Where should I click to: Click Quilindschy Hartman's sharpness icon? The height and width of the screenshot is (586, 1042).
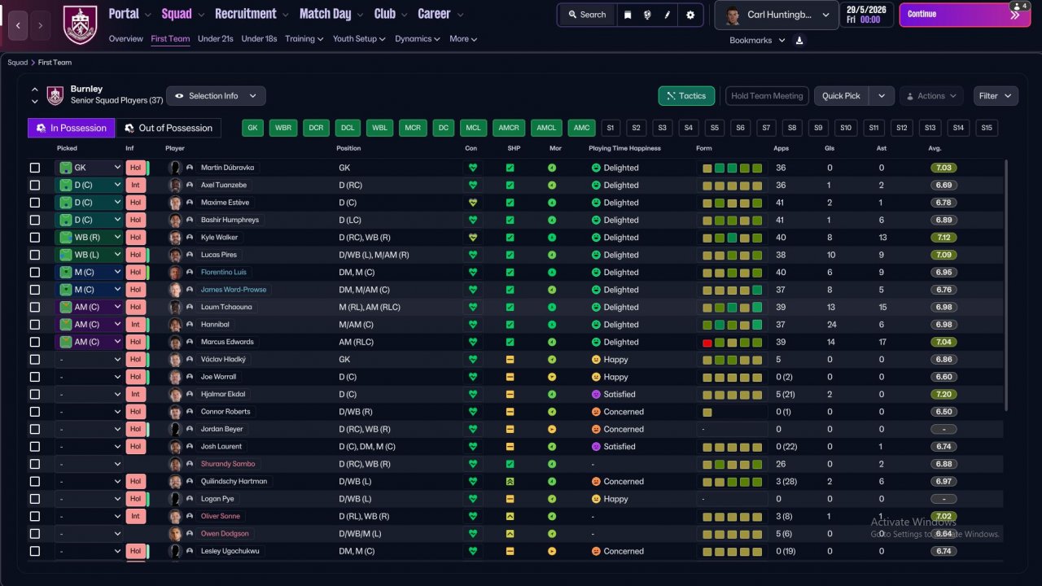coord(510,482)
